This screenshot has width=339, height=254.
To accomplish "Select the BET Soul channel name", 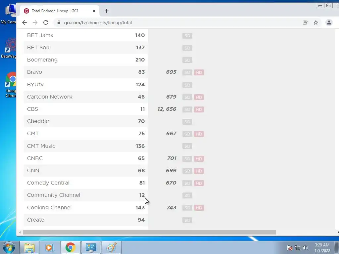I will click(39, 48).
